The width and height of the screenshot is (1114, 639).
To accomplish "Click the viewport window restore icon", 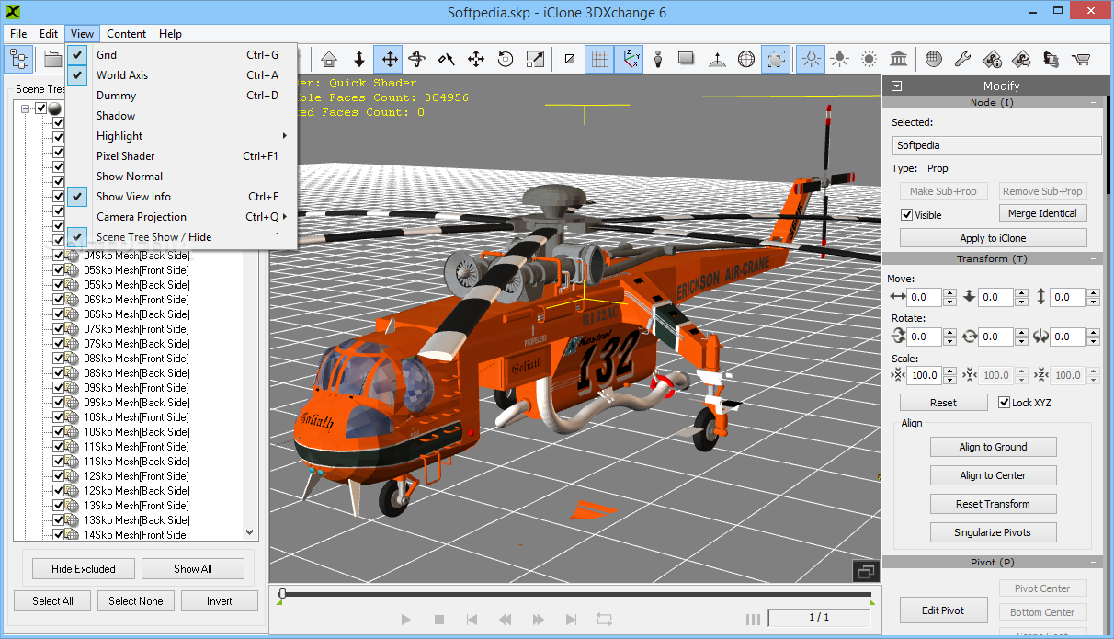I will [x=865, y=571].
